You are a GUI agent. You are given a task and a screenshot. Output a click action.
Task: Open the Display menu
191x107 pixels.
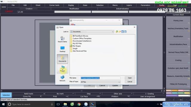71,5
